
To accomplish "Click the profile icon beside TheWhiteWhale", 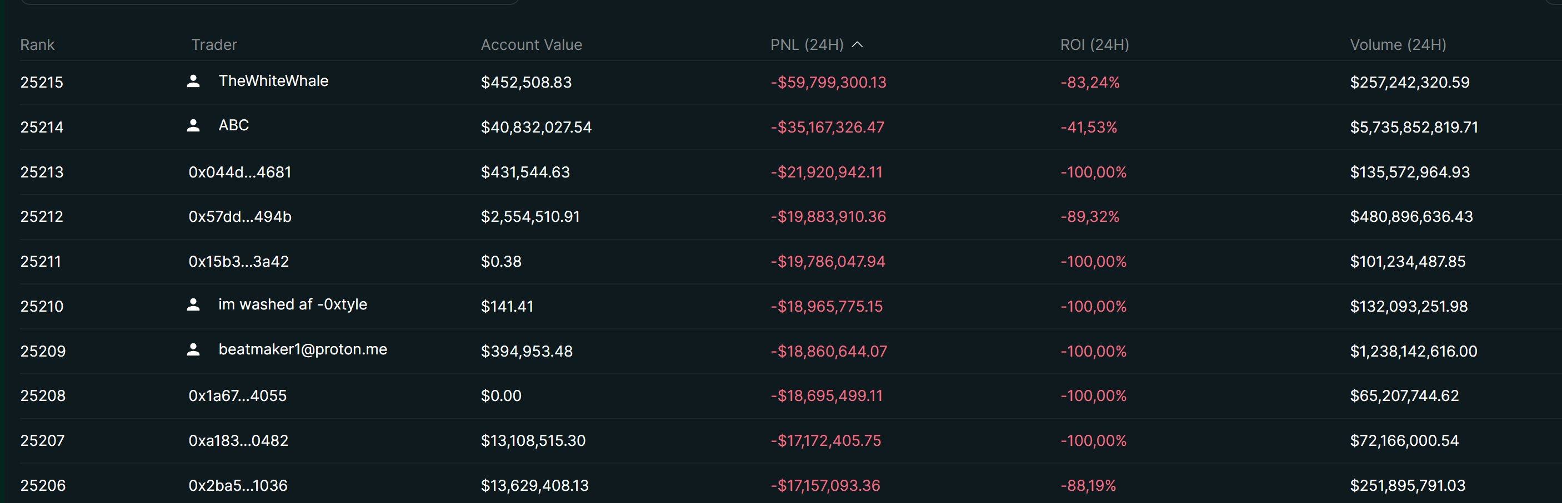I will 193,81.
